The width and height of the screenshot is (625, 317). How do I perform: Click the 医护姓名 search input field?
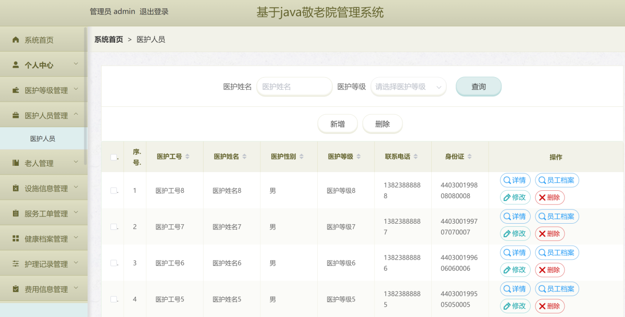click(x=294, y=87)
